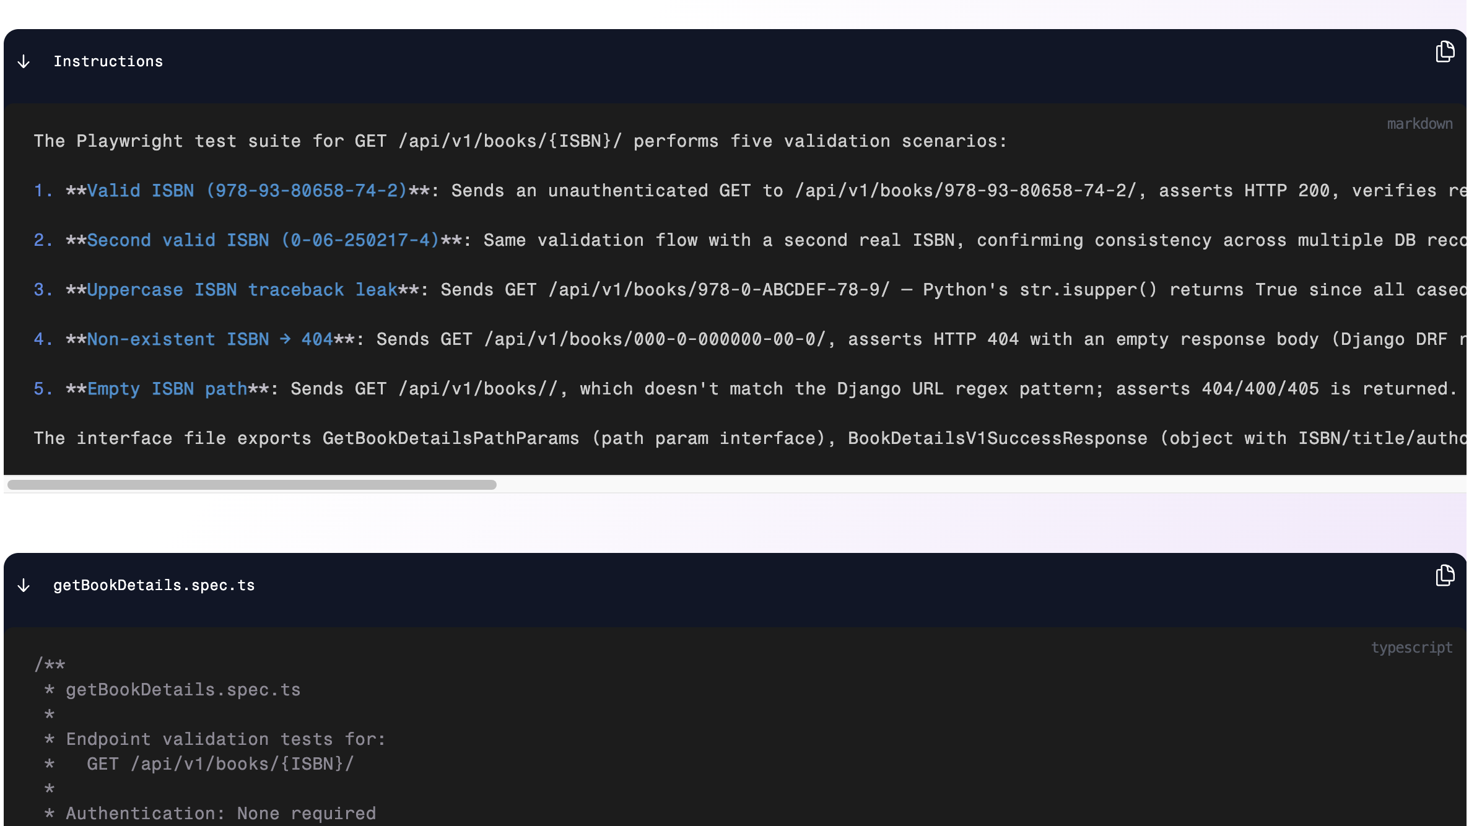
Task: Click the Second valid ISBN (0-06-250217-4) text
Action: 263,240
